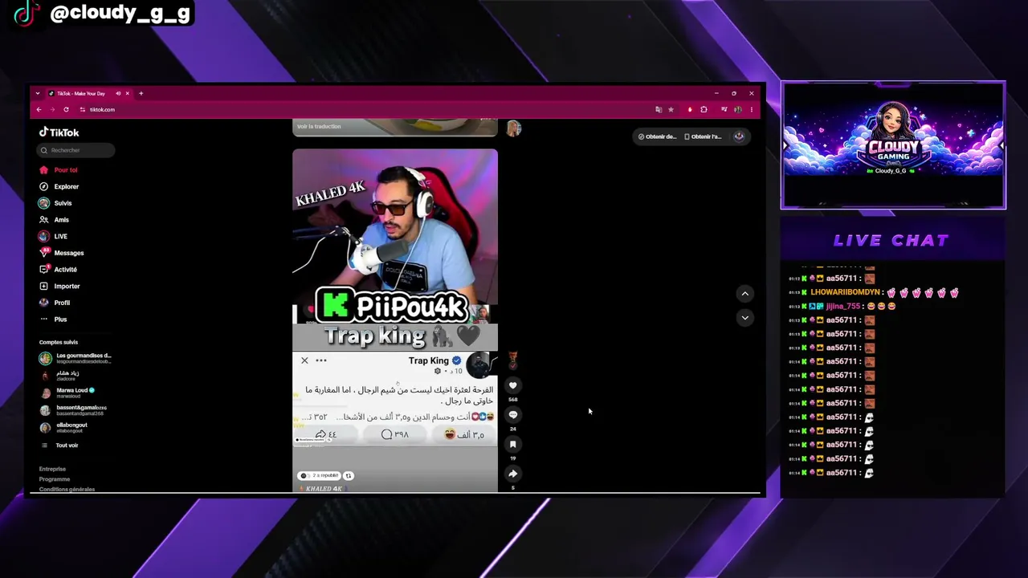Open the browser extensions puzzle icon
1028x578 pixels.
(704, 110)
